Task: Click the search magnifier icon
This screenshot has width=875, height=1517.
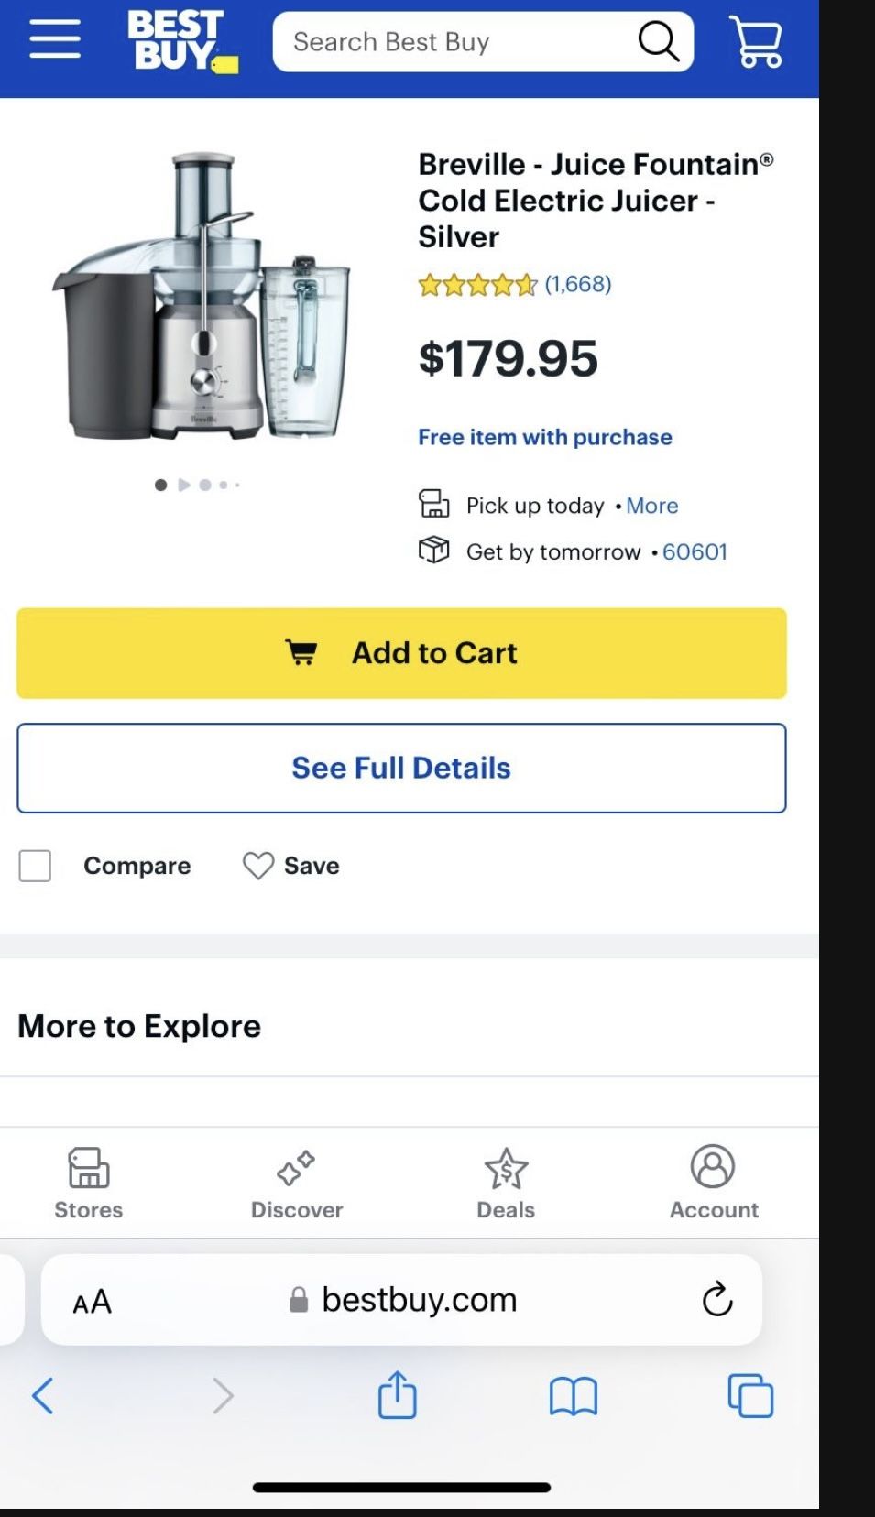Action: pos(658,41)
